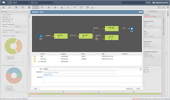Open the test flask toolbar icon

pyautogui.click(x=62, y=7)
